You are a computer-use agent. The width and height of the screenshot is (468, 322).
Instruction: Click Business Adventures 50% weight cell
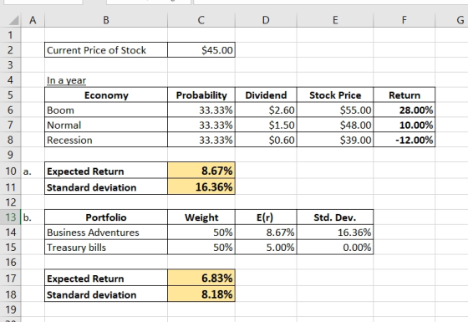coord(201,233)
